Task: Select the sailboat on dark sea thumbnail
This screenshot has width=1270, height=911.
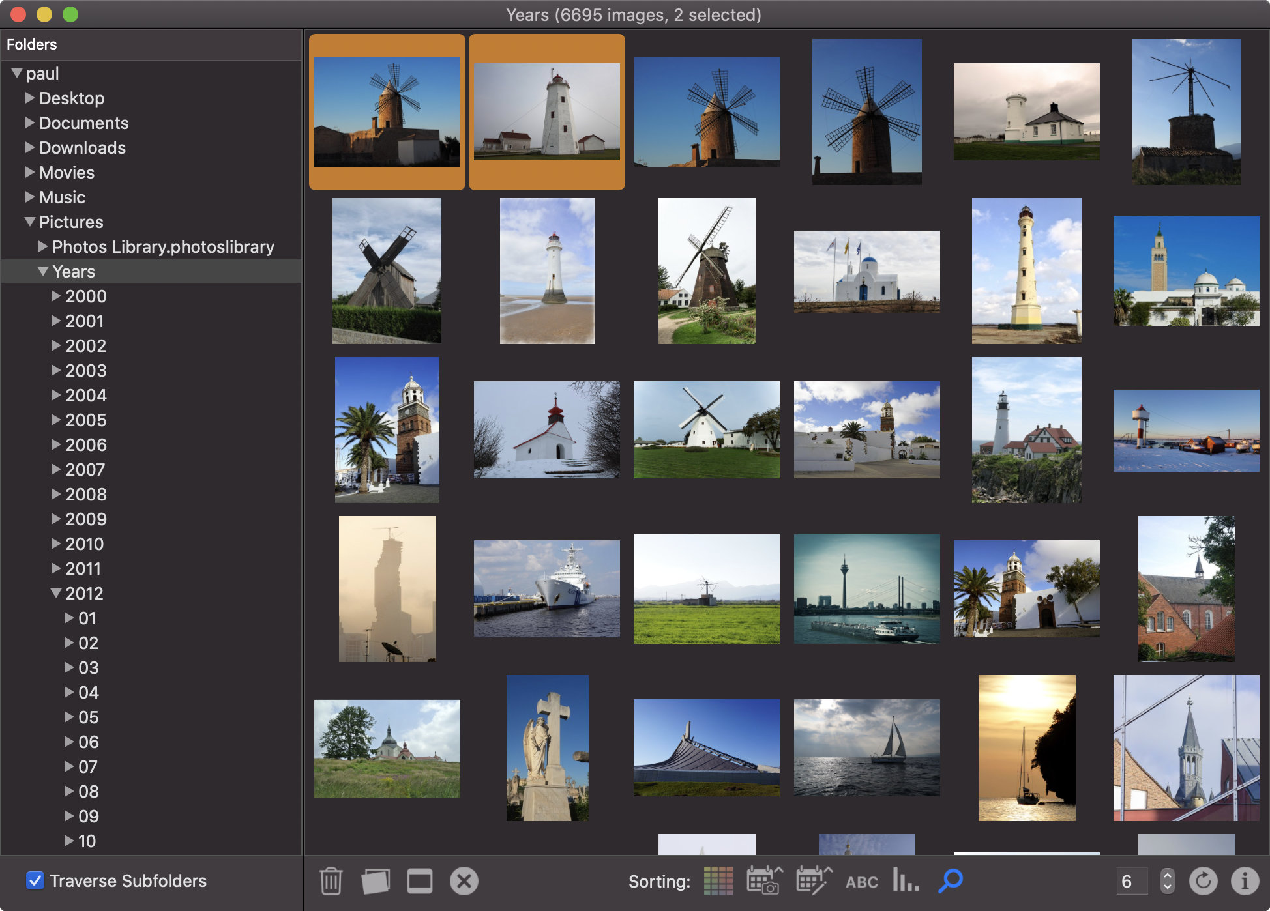Action: 867,748
